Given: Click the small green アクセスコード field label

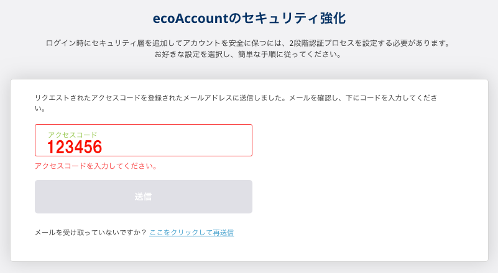Looking at the screenshot, I should (x=72, y=134).
